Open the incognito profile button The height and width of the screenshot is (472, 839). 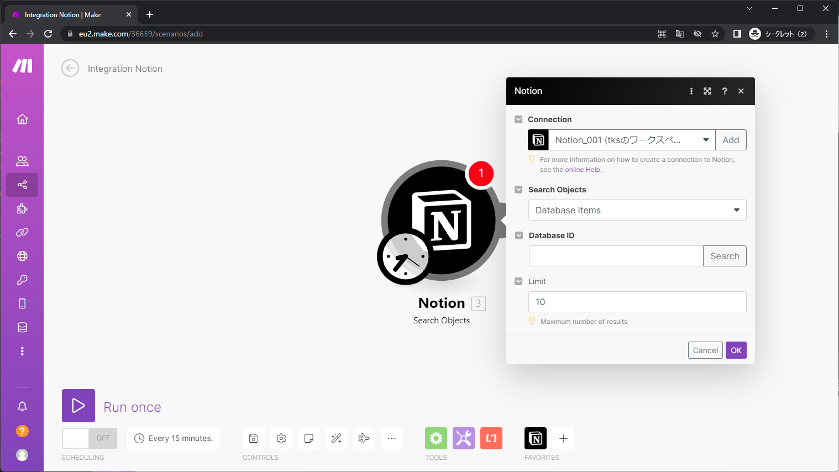tap(781, 34)
